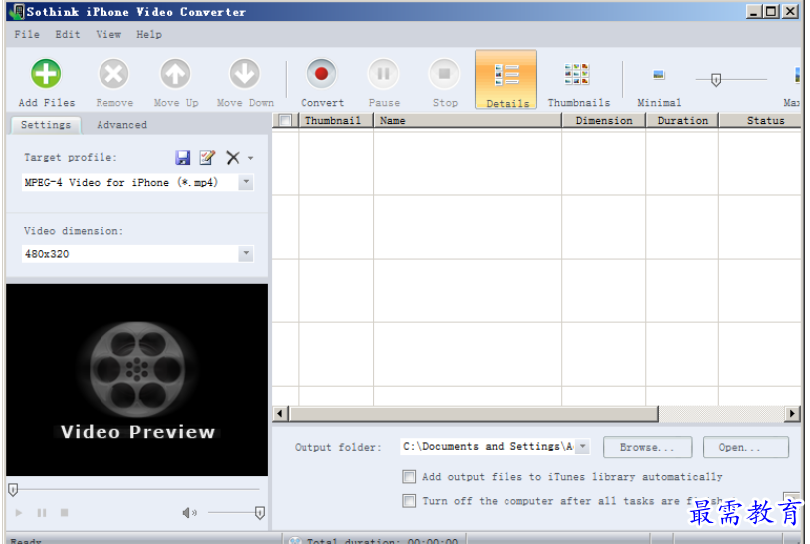Delete the target profile with X icon

(233, 157)
